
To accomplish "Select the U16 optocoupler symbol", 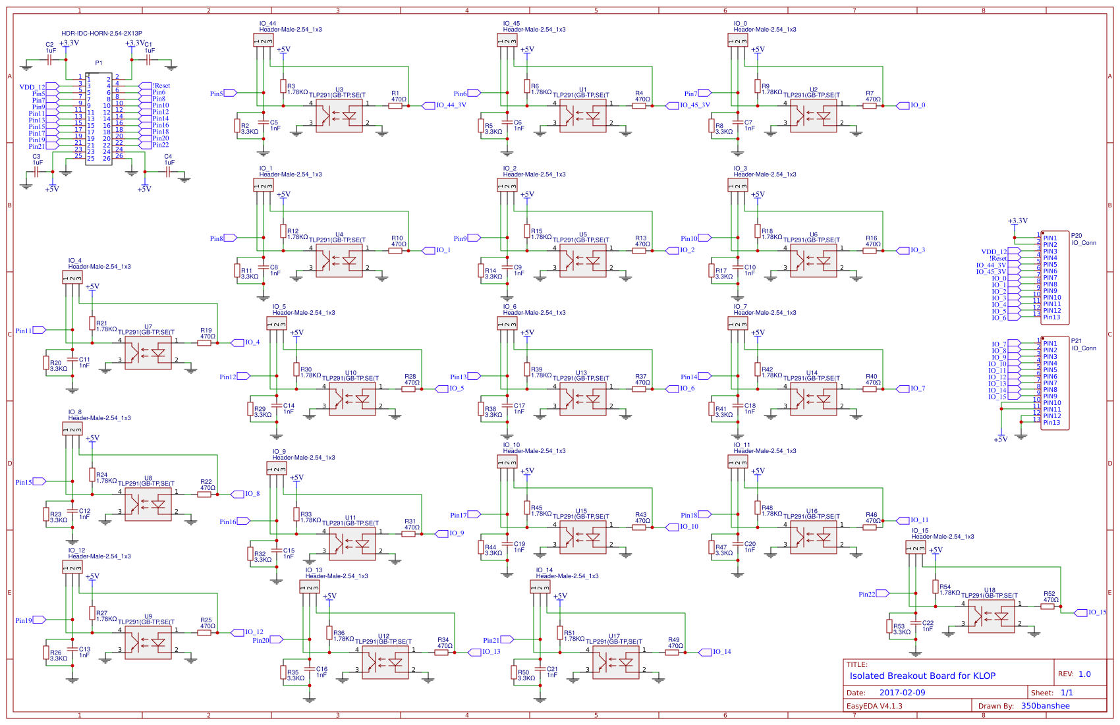I will click(814, 537).
